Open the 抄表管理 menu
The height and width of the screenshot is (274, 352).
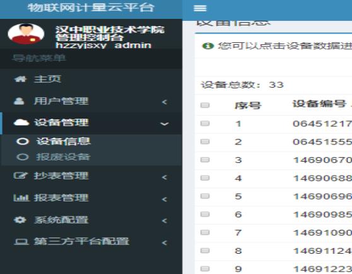(91, 176)
